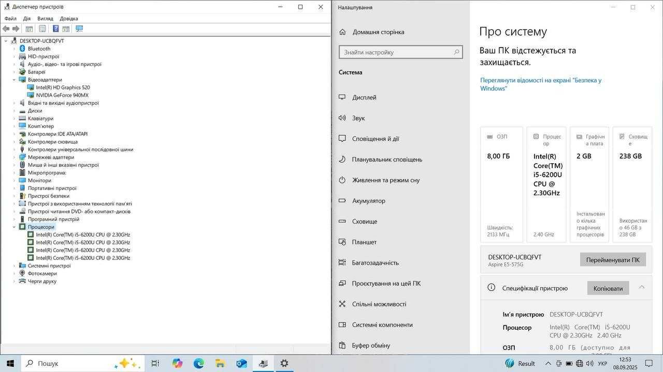Image resolution: width=663 pixels, height=372 pixels.
Task: Collapse the DESKTOP-UCBQFVT root node
Action: [6, 41]
